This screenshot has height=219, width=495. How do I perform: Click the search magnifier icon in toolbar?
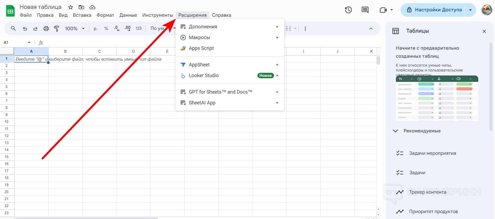click(x=13, y=28)
